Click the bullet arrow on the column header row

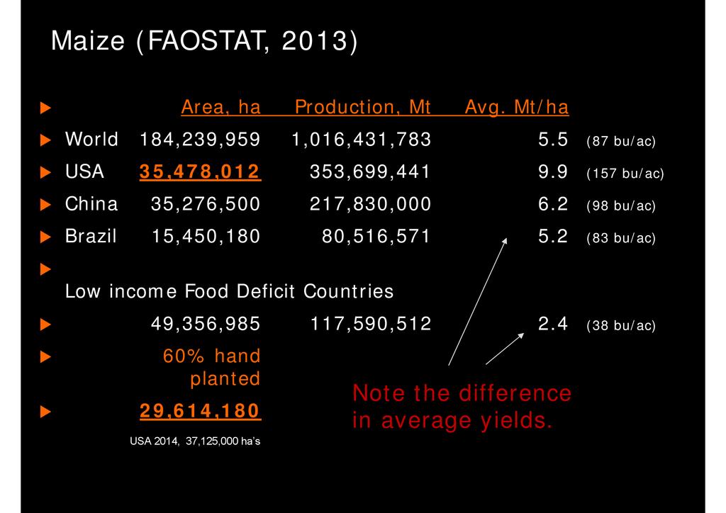(46, 108)
